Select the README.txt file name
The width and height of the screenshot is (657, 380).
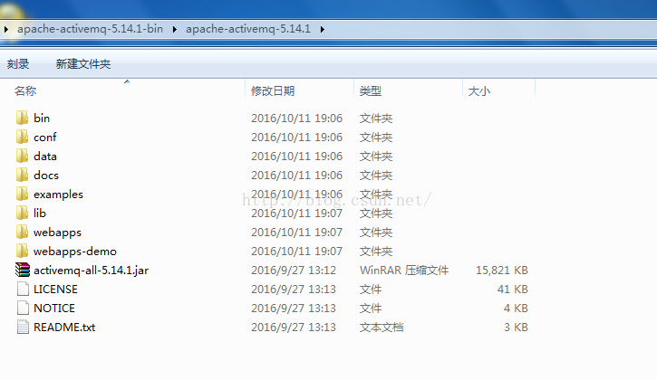coord(64,327)
